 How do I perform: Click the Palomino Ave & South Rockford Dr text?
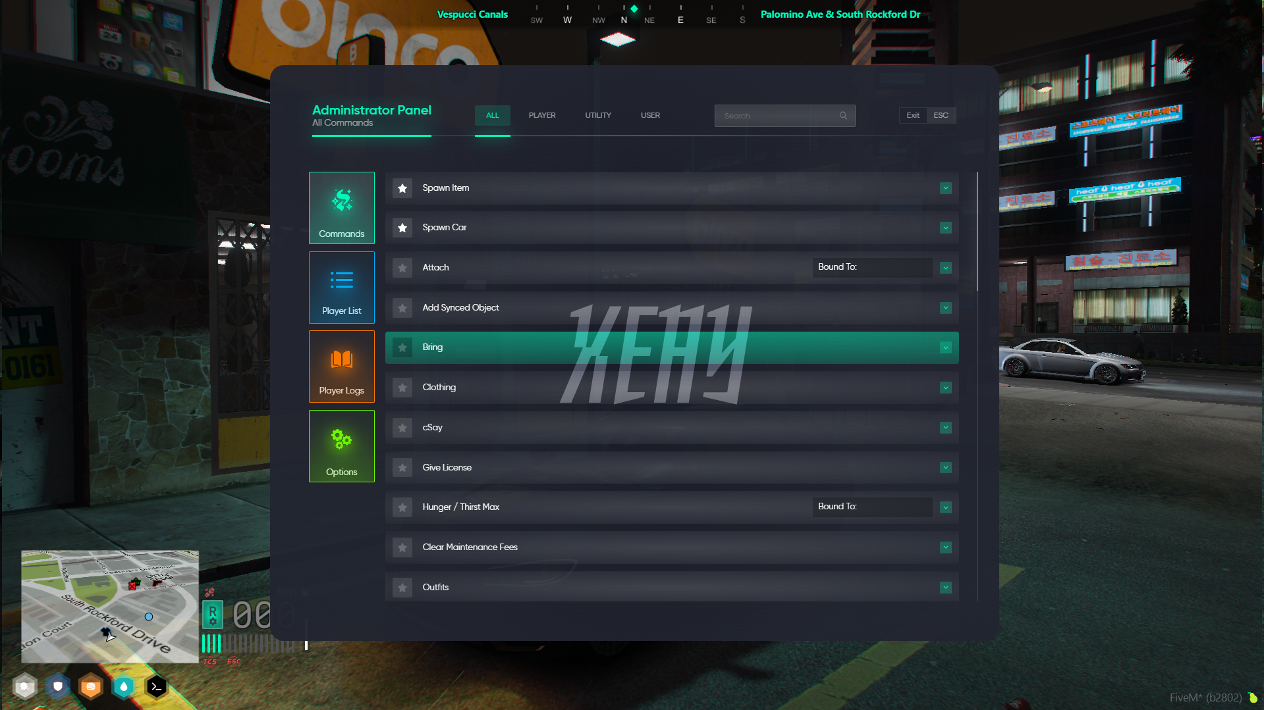click(840, 14)
